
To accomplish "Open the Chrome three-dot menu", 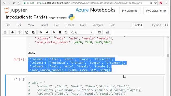I will pyautogui.click(x=166, y=3).
